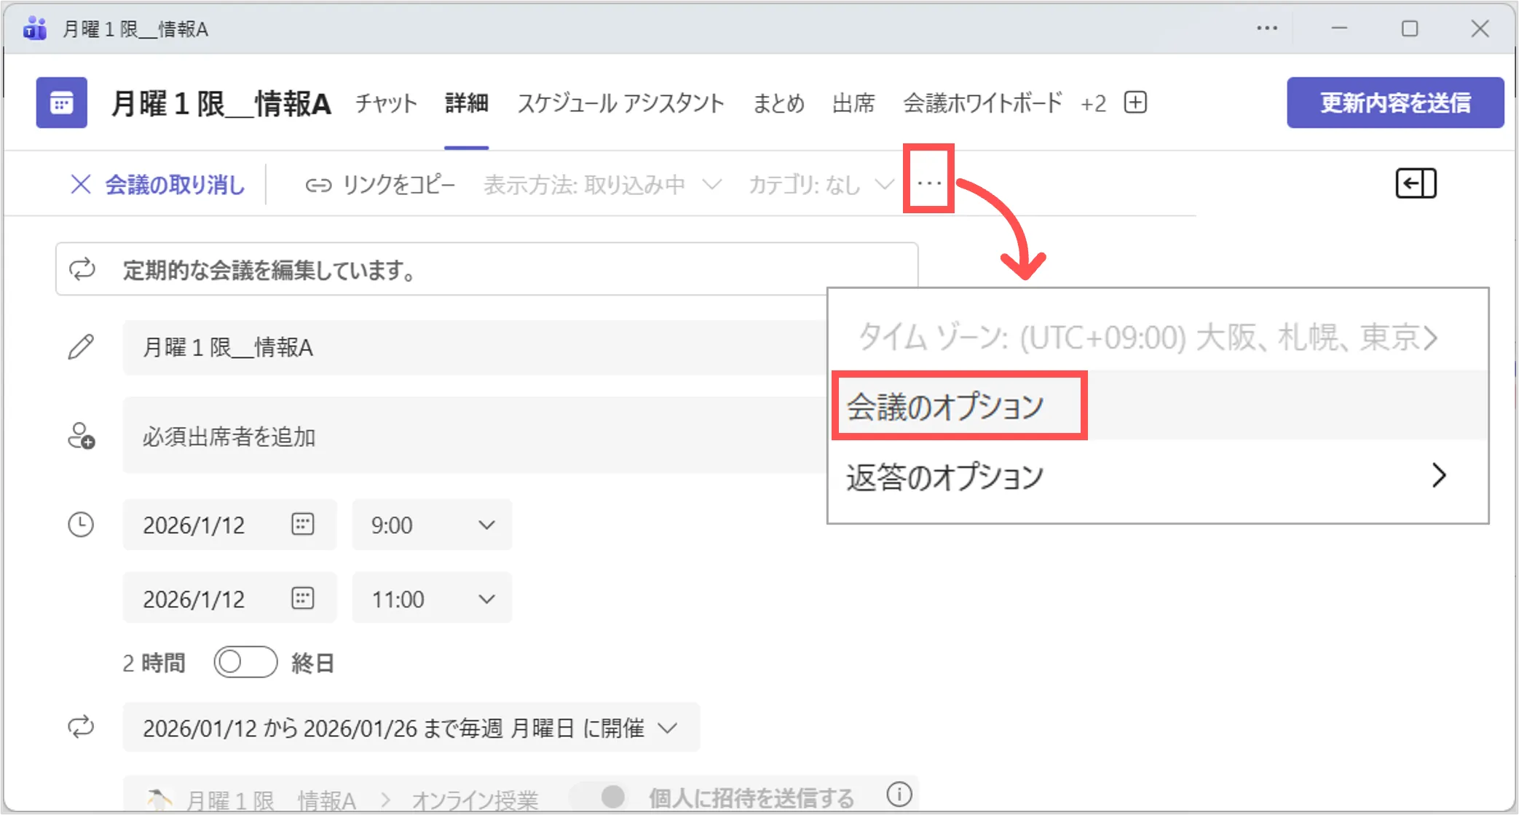Image resolution: width=1519 pixels, height=815 pixels.
Task: Open the weekly recurrence dropdown
Action: [411, 728]
